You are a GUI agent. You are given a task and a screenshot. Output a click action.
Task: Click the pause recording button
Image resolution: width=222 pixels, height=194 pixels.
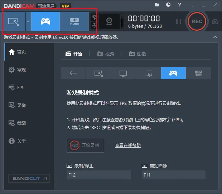(179, 21)
